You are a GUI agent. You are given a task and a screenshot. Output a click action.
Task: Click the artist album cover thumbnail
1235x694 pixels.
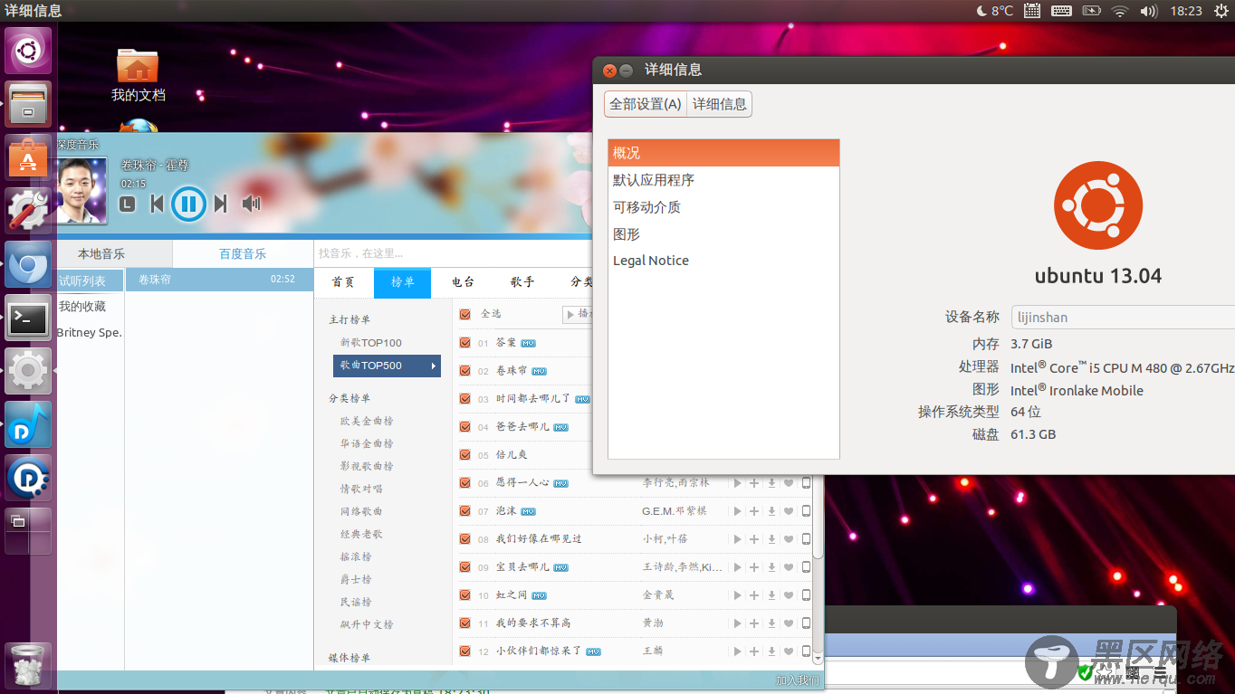pos(81,191)
